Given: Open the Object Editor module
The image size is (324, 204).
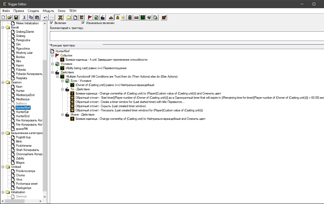Looking at the screenshot, I should pyautogui.click(x=130, y=17).
